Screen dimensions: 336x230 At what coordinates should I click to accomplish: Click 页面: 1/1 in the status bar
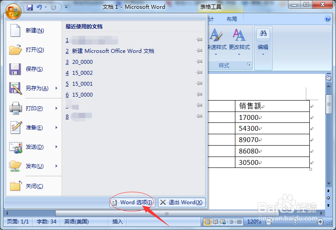click(18, 222)
